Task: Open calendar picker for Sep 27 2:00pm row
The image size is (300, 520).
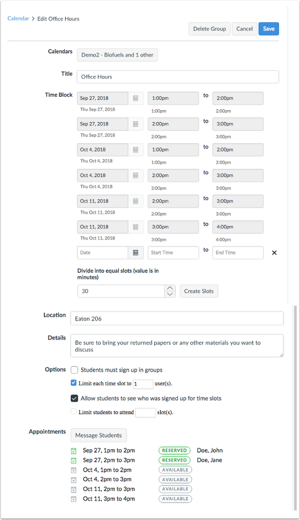Action: coord(136,124)
